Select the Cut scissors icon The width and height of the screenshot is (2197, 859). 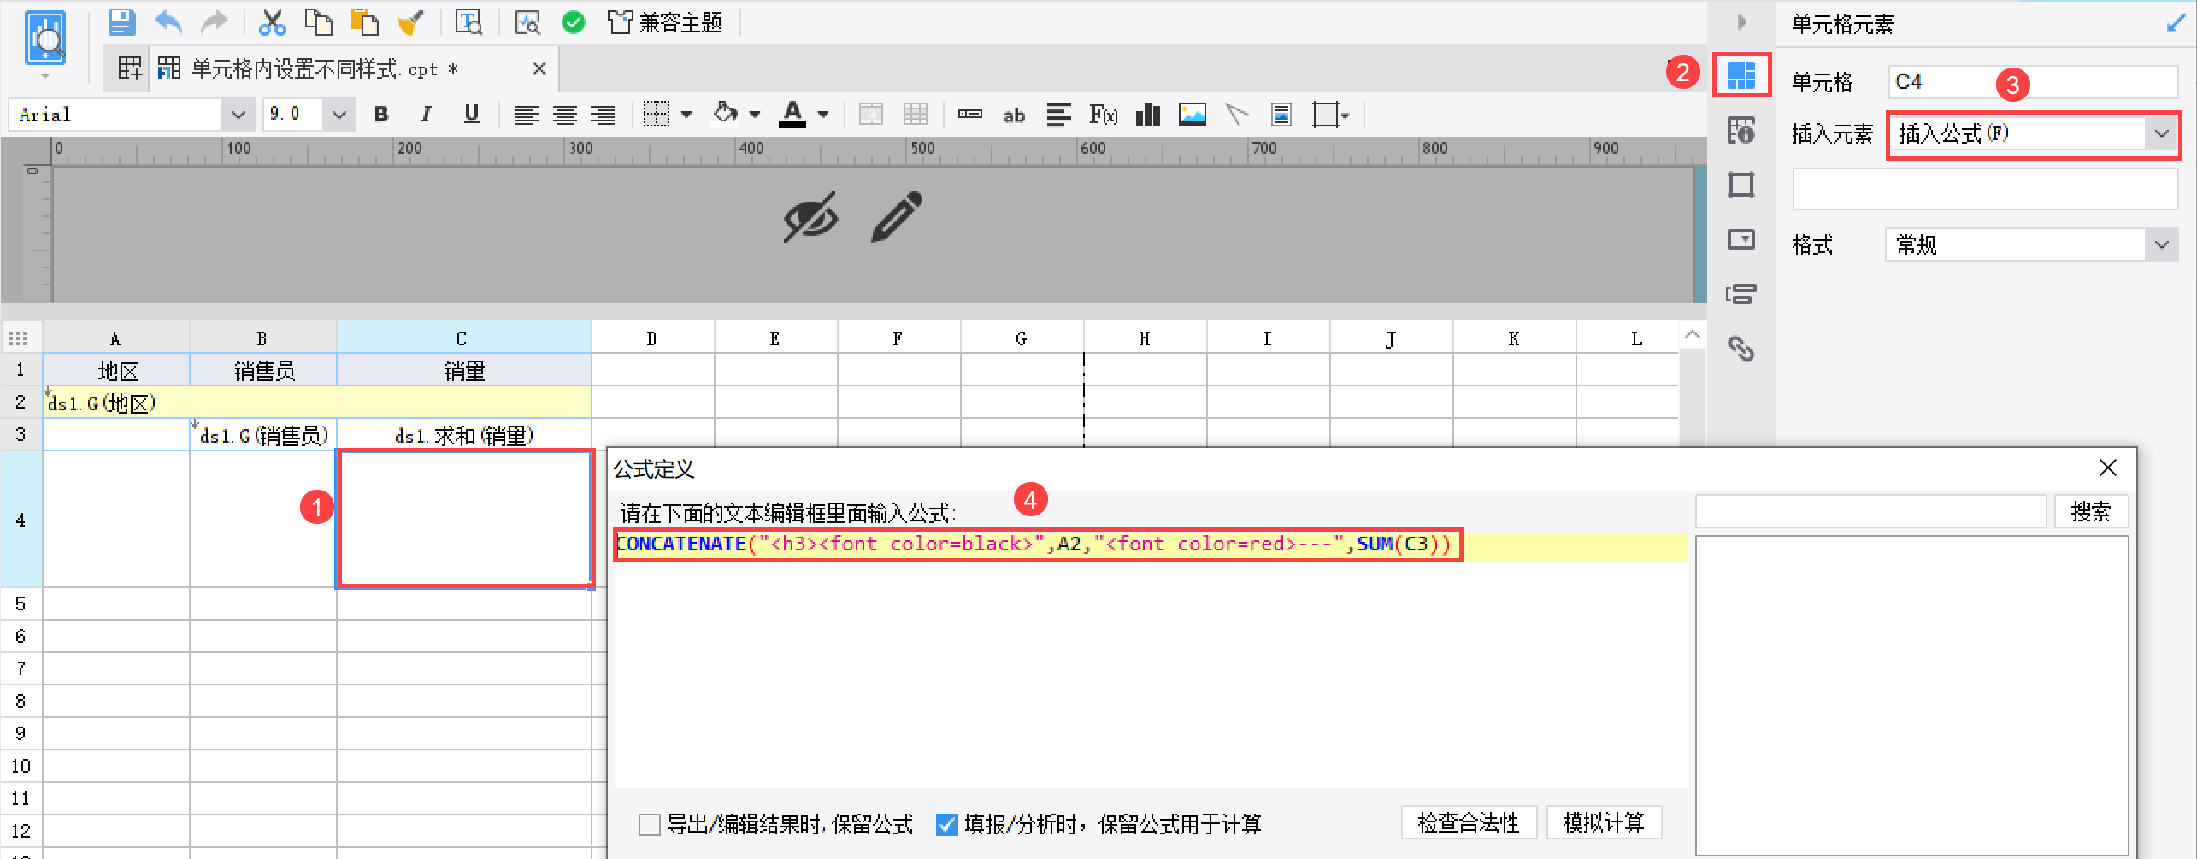[x=272, y=22]
